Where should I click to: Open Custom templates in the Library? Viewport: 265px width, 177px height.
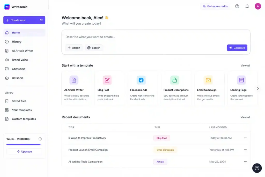click(24, 119)
